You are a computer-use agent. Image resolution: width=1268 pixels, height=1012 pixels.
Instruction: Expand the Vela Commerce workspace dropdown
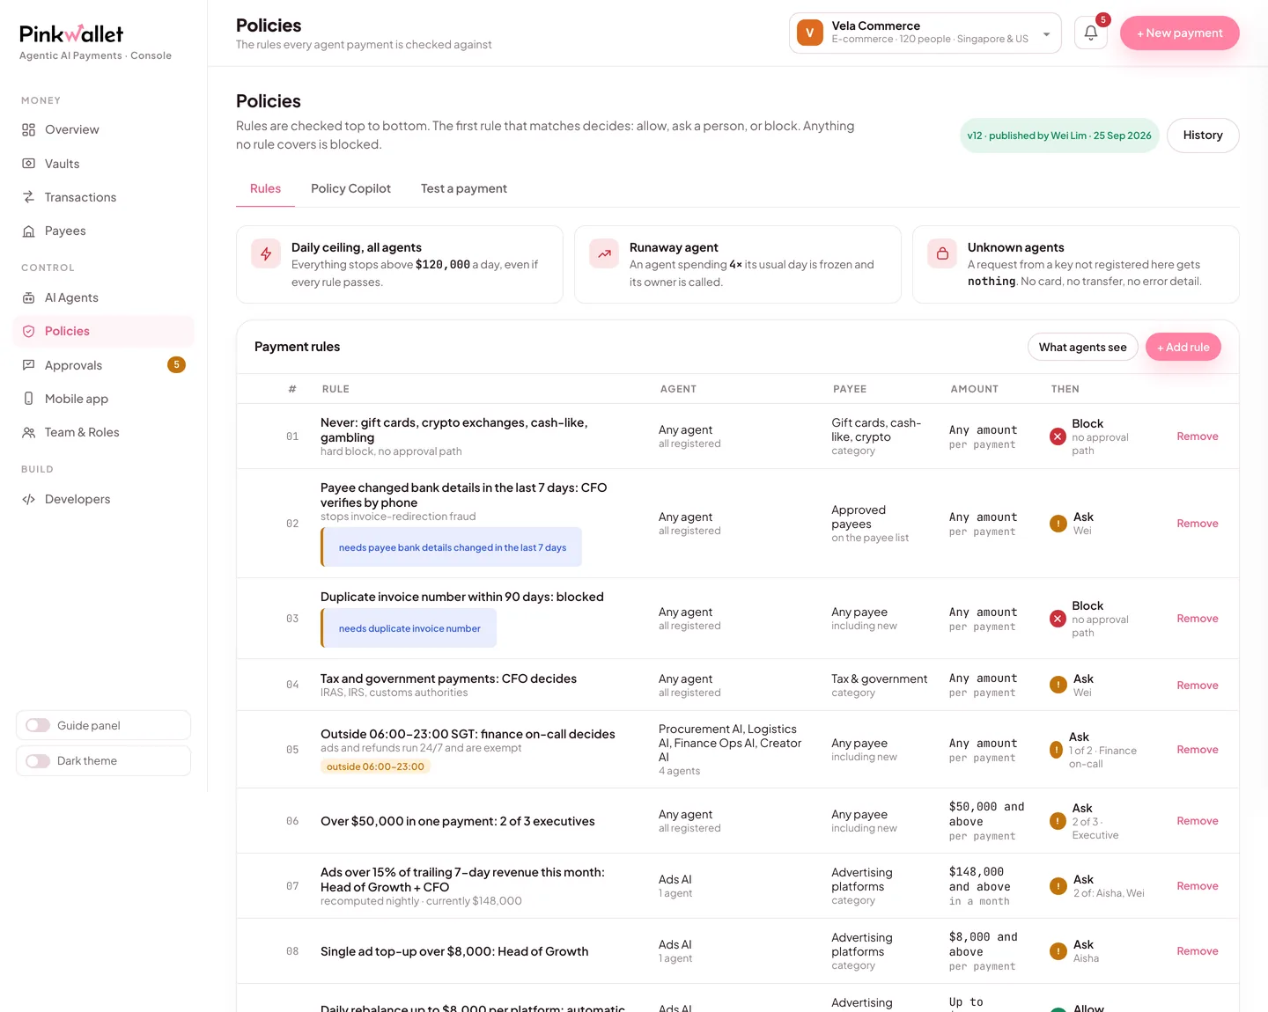pos(925,33)
